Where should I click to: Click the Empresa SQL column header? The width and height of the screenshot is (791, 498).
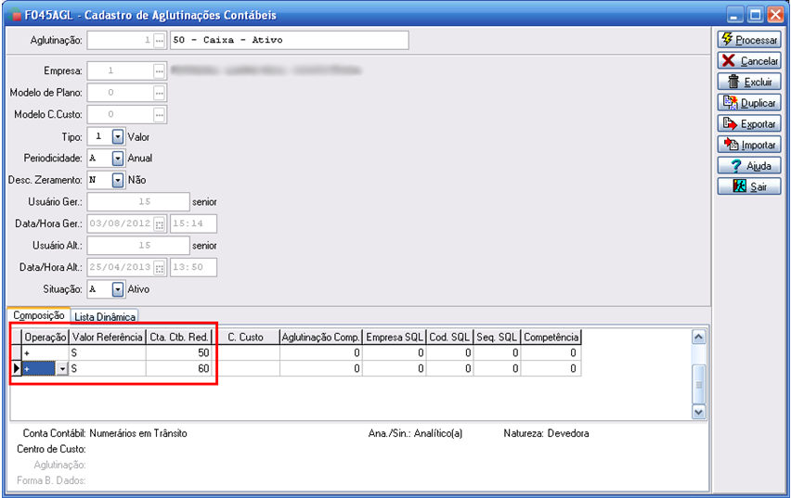(395, 338)
